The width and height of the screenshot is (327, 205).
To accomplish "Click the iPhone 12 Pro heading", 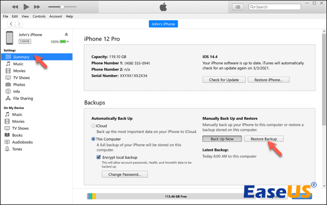I will tap(102, 39).
